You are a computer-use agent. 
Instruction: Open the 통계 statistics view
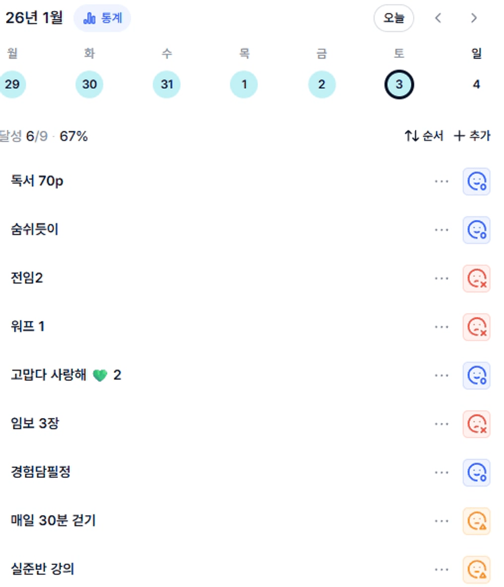[x=102, y=18]
